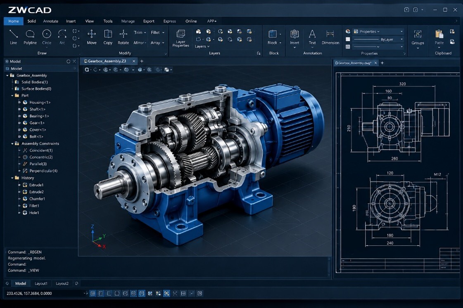
Task: Open the Trim dropdown arrow
Action: [145, 33]
